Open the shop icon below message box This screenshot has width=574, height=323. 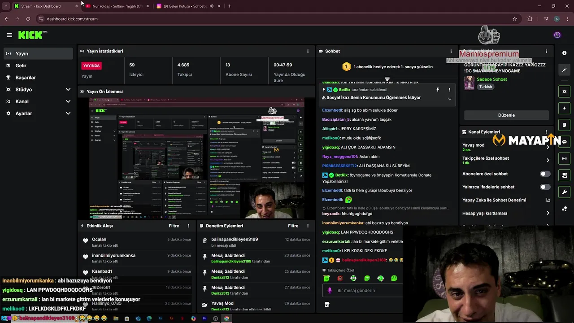[x=327, y=305]
